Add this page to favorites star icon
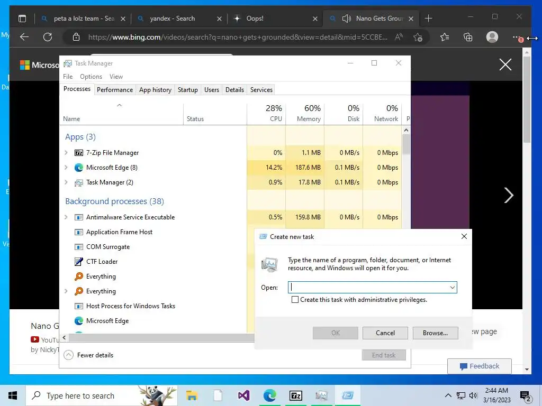Screen dimensions: 542x406 tap(418, 37)
